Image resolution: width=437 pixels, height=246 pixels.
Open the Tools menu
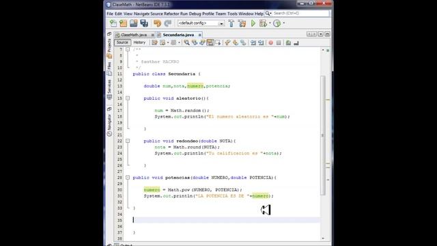pyautogui.click(x=232, y=14)
